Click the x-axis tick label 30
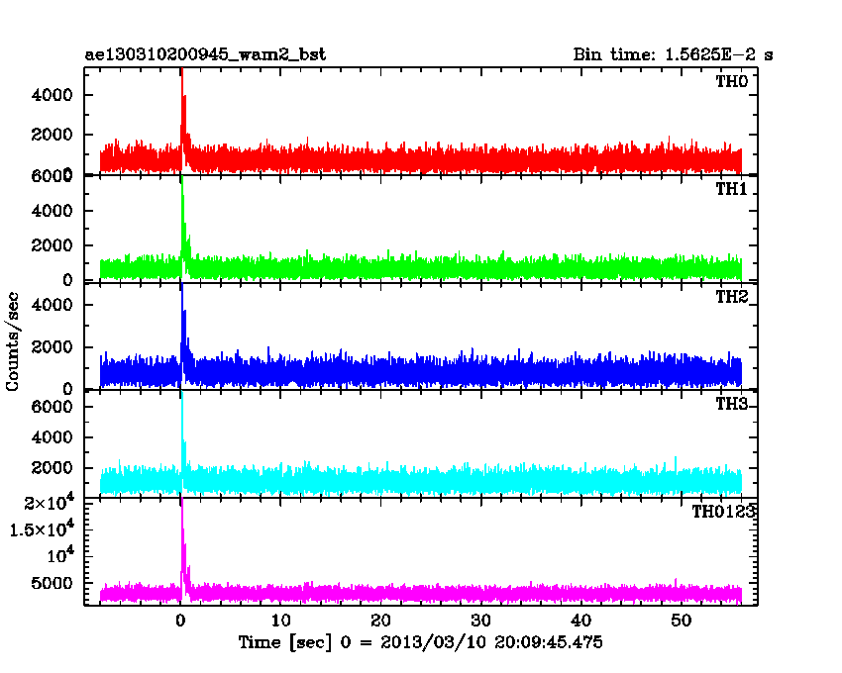 (x=480, y=621)
